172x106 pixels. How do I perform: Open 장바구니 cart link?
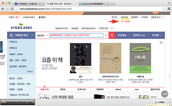pos(139,35)
